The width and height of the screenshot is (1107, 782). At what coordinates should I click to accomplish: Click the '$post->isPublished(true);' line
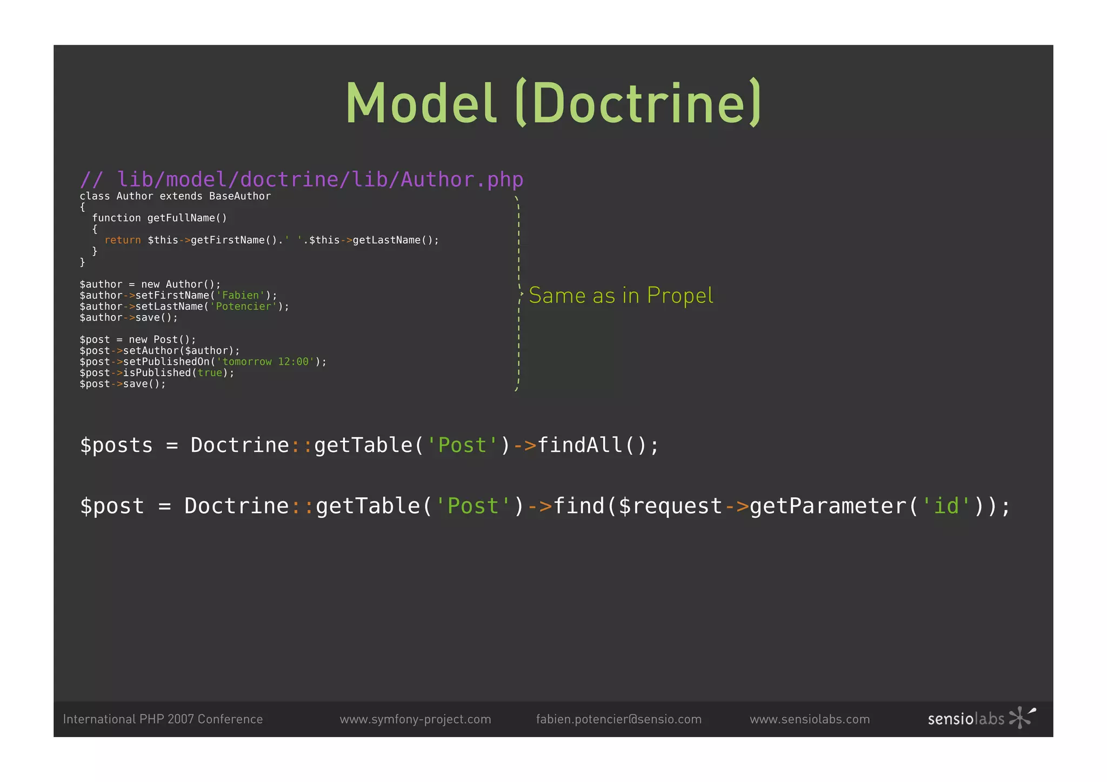(x=157, y=373)
